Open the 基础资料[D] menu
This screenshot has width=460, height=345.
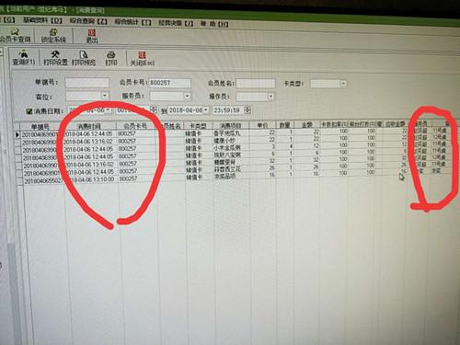click(x=42, y=20)
